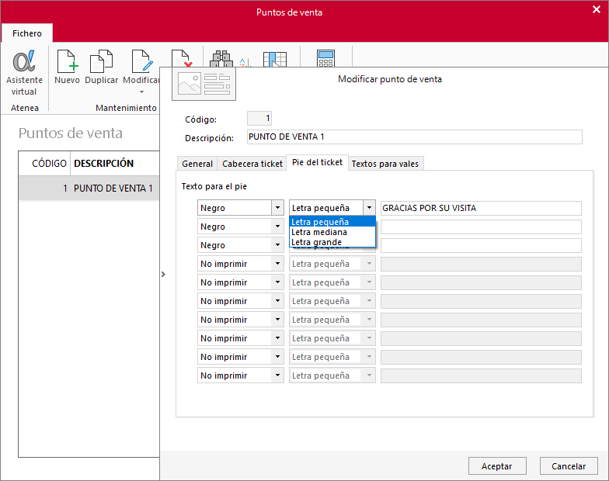This screenshot has width=609, height=481.
Task: Click the Aceptar button
Action: click(x=497, y=465)
